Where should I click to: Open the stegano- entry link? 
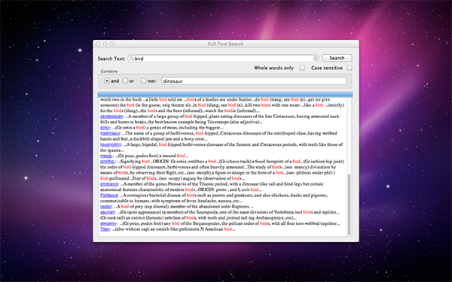point(108,223)
